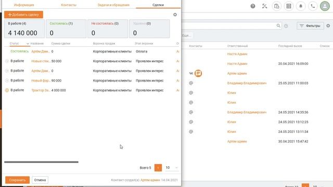
Task: Click status icon of Трактор deal row
Action: (7, 90)
